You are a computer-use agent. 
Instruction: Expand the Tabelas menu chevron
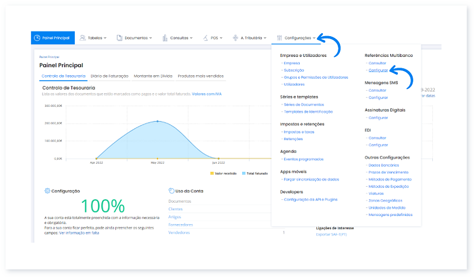[105, 38]
